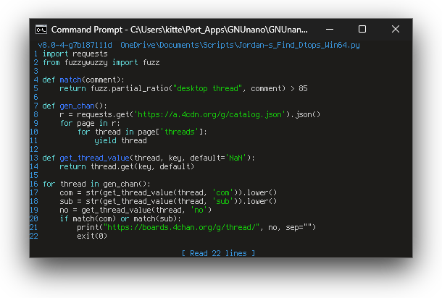This screenshot has width=442, height=298.
Task: Click the 'def match(comment):' line
Action: (83, 80)
